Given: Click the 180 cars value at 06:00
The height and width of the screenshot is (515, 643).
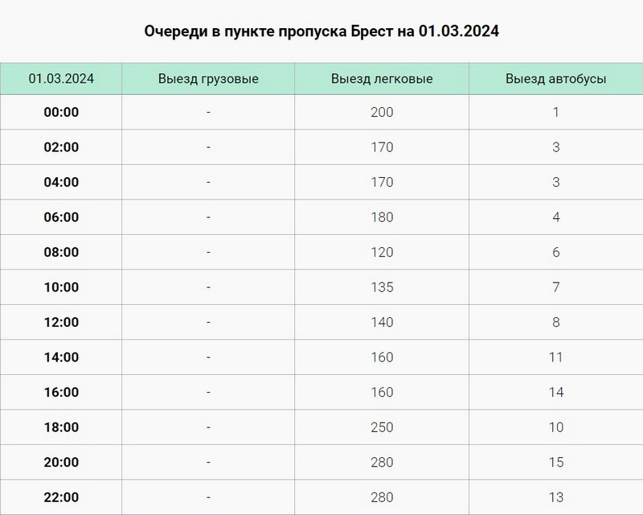Looking at the screenshot, I should pos(382,217).
